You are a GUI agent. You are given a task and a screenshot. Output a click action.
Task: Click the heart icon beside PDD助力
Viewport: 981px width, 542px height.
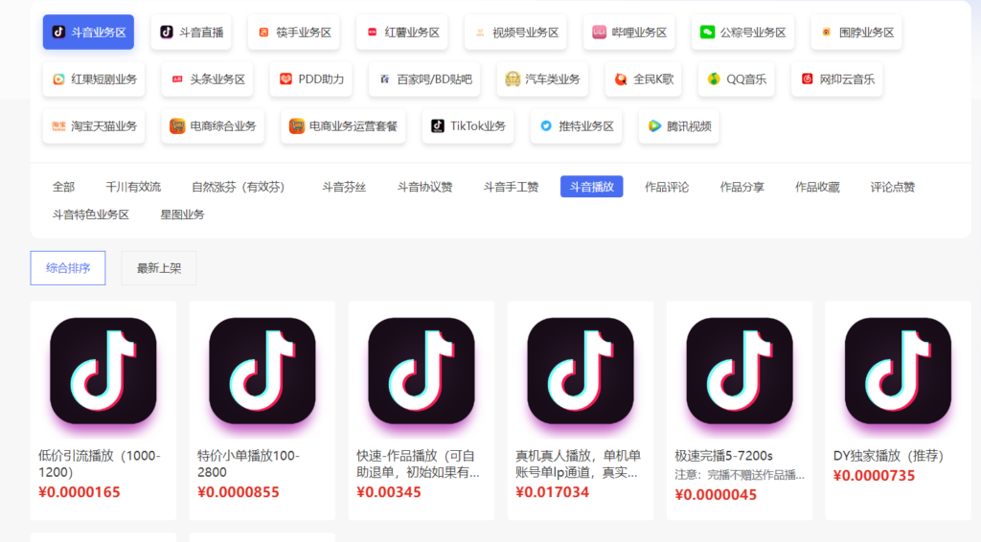pos(285,79)
